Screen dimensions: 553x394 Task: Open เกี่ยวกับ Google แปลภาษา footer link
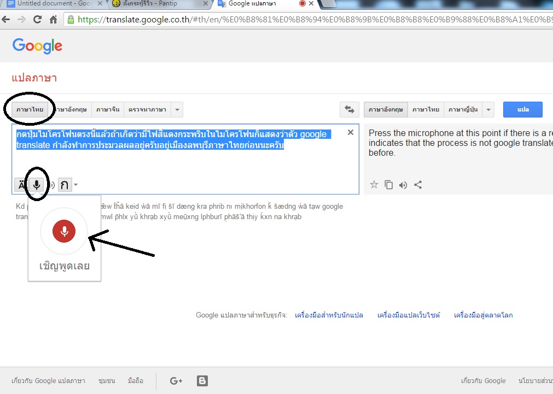click(x=48, y=380)
